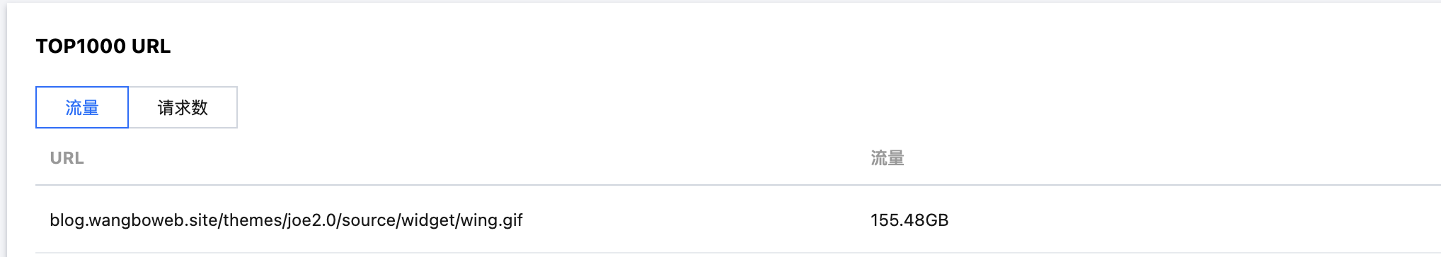Click wing.gif filename in the URL
Image resolution: width=1441 pixels, height=257 pixels.
[x=491, y=220]
